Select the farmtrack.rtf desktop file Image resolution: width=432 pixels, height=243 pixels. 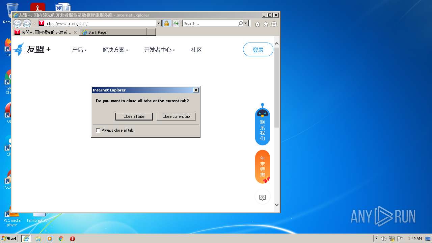pos(37,217)
